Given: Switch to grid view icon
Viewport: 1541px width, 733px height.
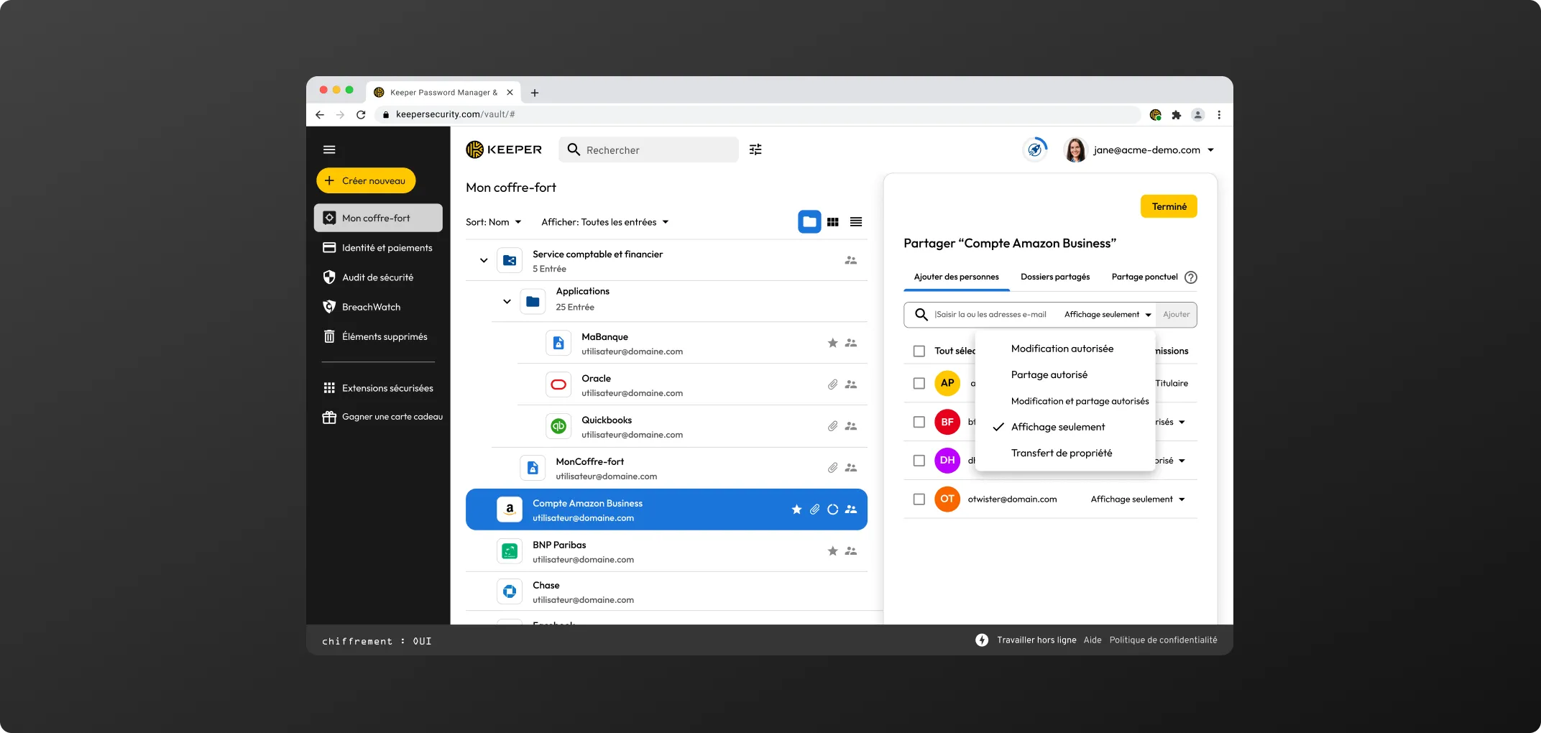Looking at the screenshot, I should point(833,222).
